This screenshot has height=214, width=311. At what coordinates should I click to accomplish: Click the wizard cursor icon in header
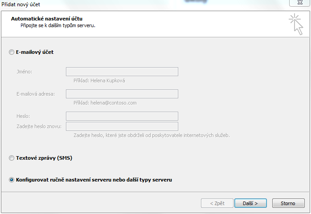point(296,24)
